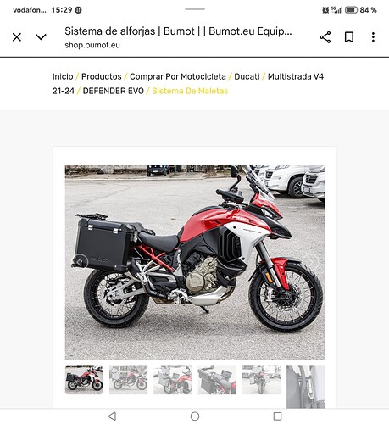This screenshot has height=424, width=389.
Task: Tap the Android home circle icon
Action: [x=195, y=416]
